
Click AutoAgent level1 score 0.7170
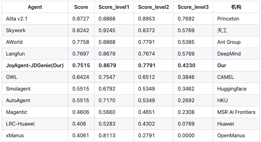coord(107,100)
